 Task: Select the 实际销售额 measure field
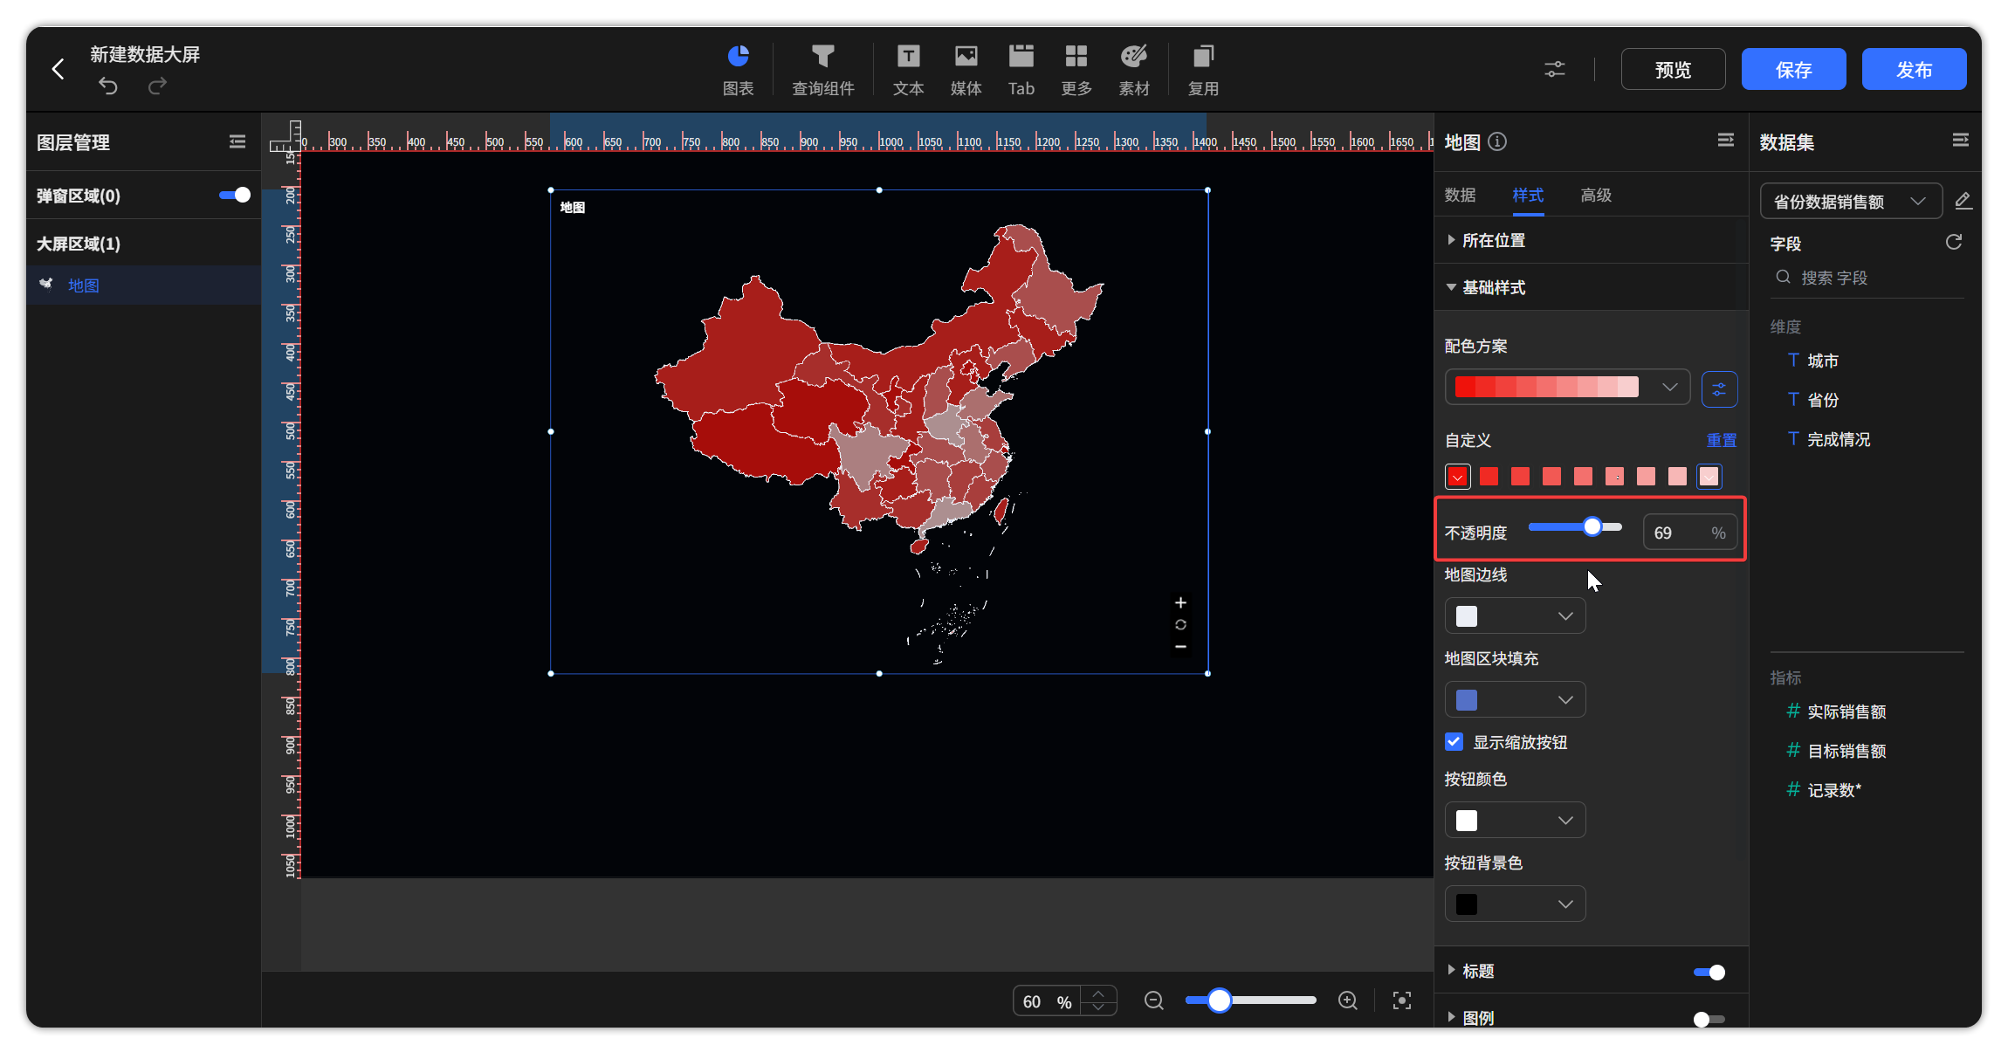[x=1846, y=712]
